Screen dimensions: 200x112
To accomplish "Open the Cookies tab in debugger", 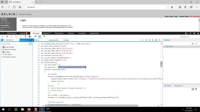I will (66, 40).
